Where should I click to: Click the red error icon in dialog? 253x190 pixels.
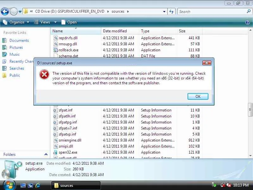coord(44,74)
